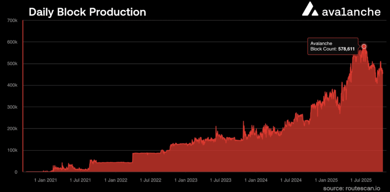Screen dimensions: 390x192
Task: Click the 700k y-axis label
Action: (12, 20)
